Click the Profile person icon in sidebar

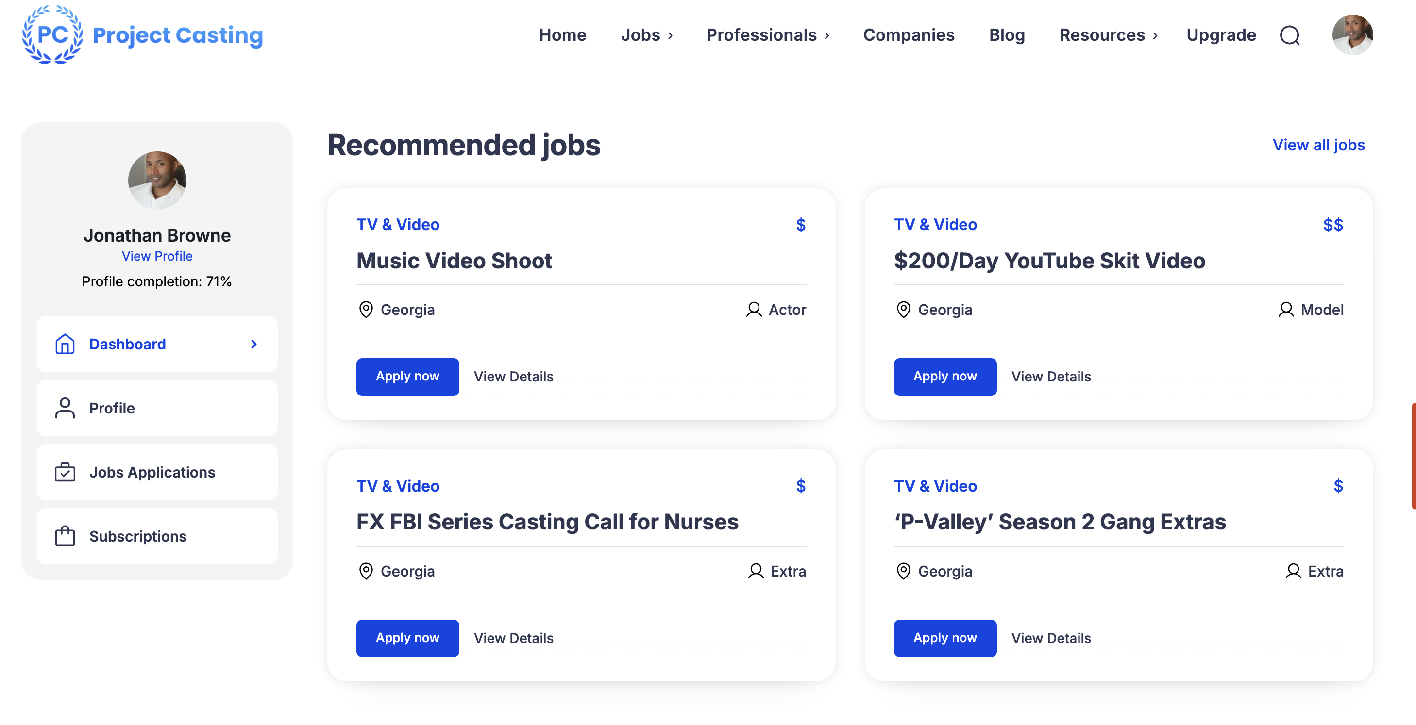(65, 408)
